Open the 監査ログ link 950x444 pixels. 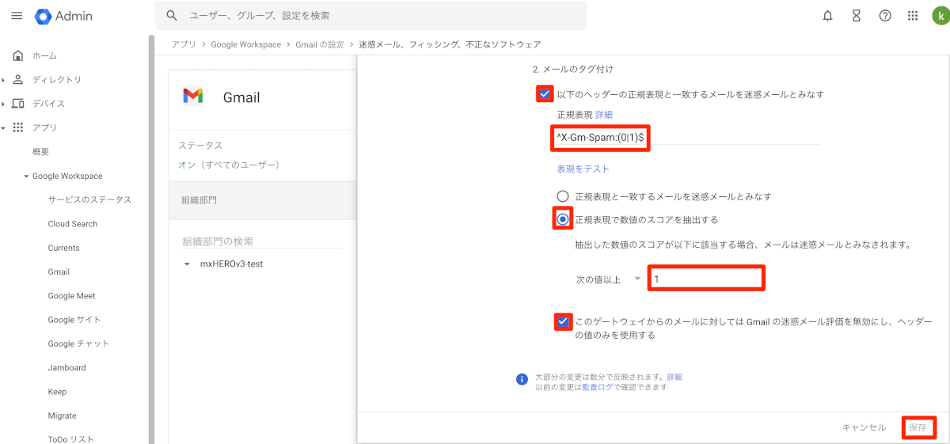click(x=596, y=387)
